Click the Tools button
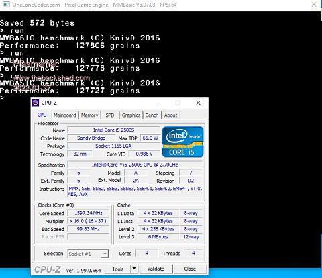322x278 pixels. (x=118, y=269)
